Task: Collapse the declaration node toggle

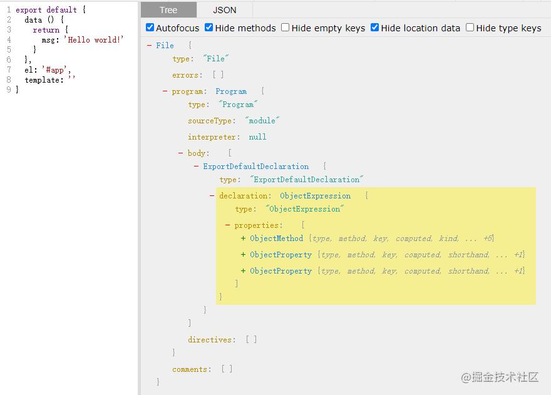Action: 212,196
